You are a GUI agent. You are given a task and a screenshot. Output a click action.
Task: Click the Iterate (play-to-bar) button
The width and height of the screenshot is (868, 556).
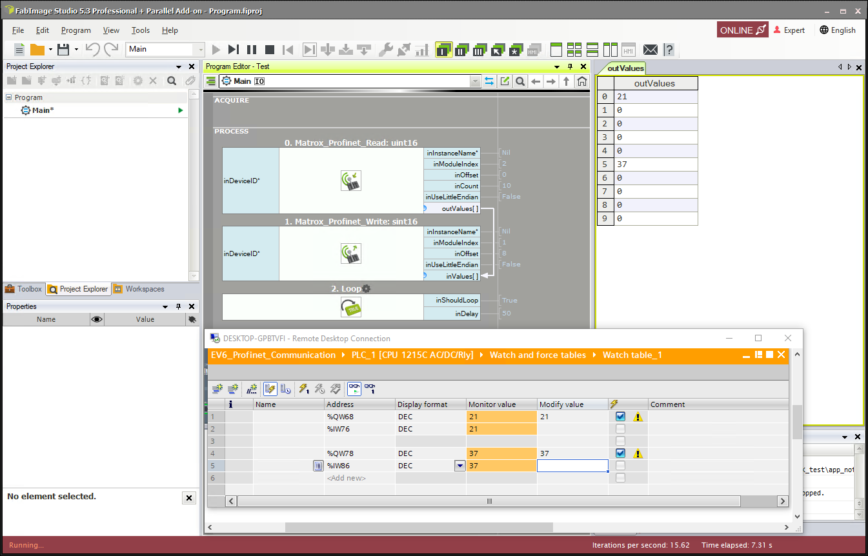point(234,50)
